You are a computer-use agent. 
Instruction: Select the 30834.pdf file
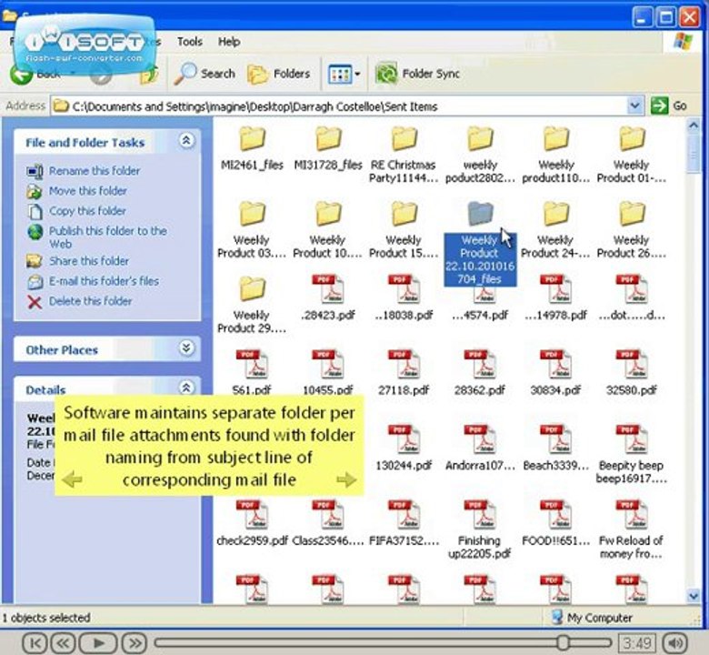(x=555, y=373)
